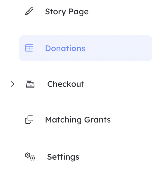Choose the Settings text label
The width and height of the screenshot is (165, 183).
[x=63, y=157]
